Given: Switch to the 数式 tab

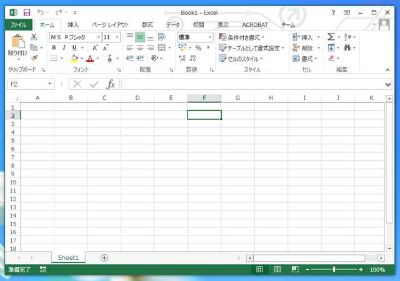Looking at the screenshot, I should click(147, 25).
